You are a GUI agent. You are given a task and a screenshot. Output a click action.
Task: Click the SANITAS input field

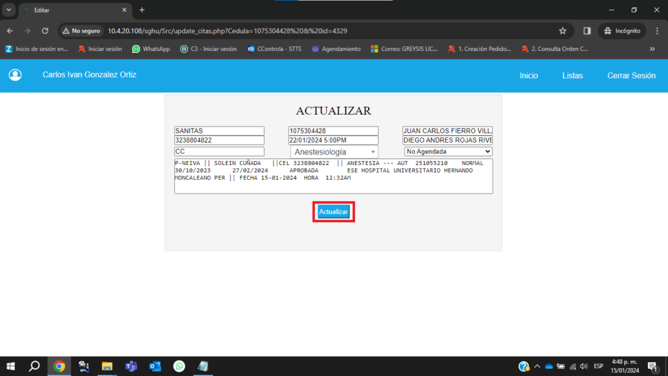coord(219,131)
